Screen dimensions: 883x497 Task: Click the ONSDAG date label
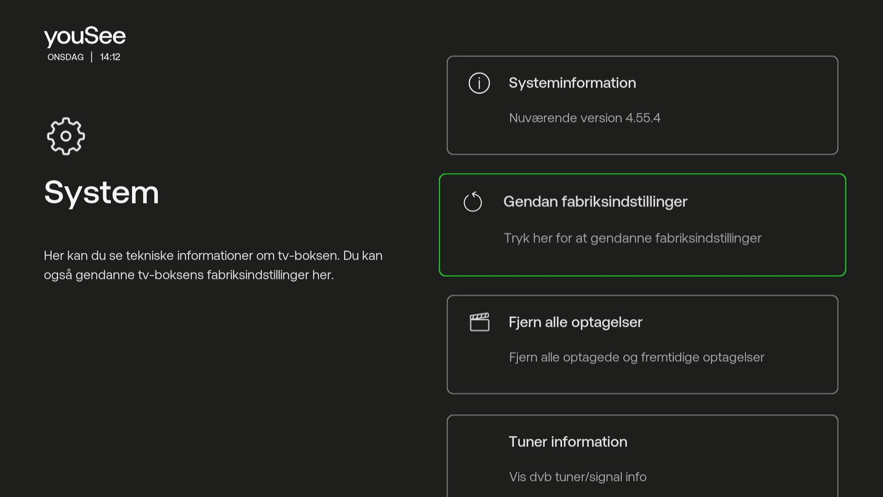tap(65, 57)
